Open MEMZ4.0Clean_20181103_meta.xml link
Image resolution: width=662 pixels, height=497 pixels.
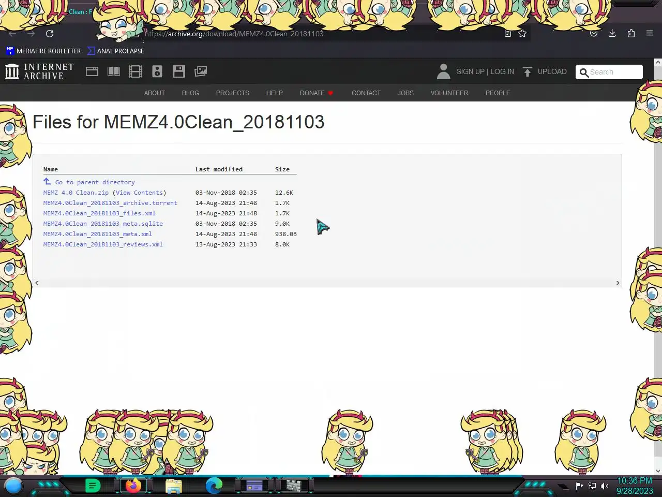(98, 234)
